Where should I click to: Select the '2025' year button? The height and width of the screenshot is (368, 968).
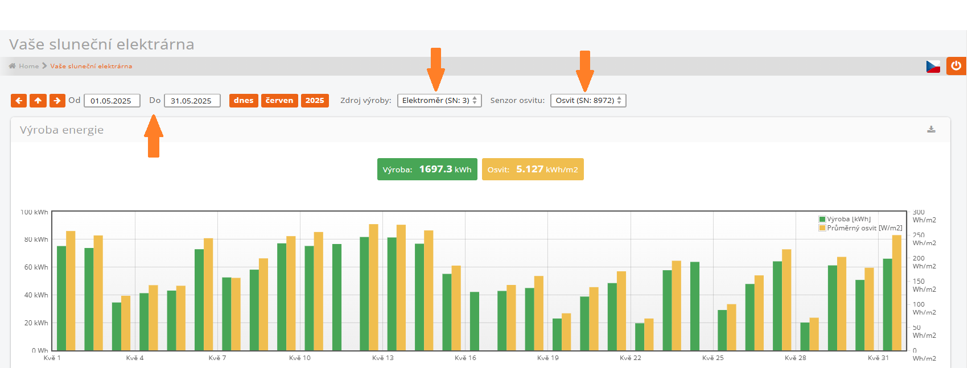pos(315,101)
